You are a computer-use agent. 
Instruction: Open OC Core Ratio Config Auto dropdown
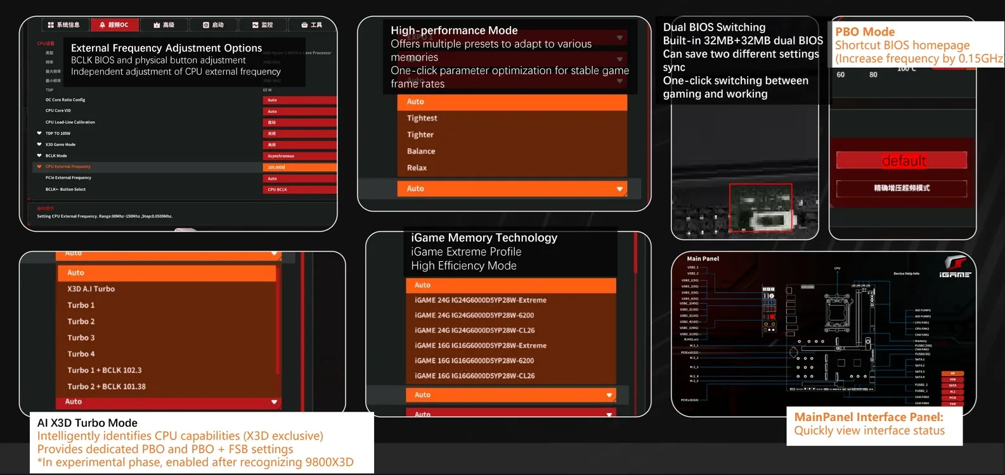click(x=299, y=100)
